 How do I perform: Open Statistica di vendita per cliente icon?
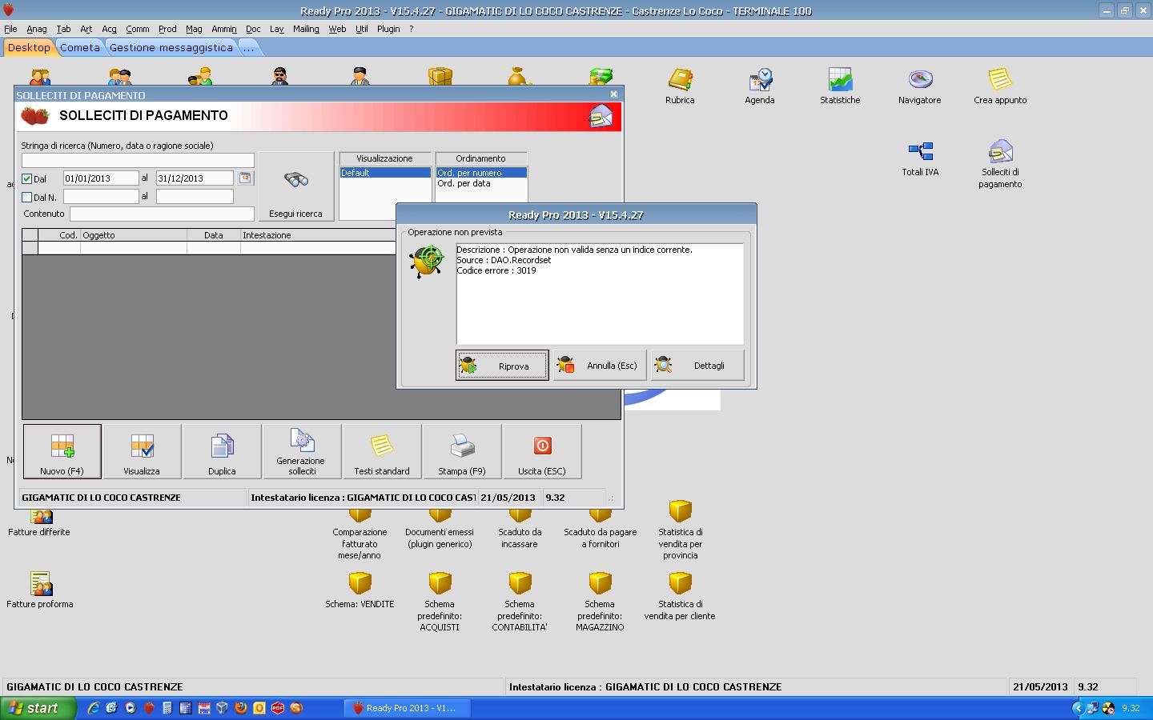point(680,595)
